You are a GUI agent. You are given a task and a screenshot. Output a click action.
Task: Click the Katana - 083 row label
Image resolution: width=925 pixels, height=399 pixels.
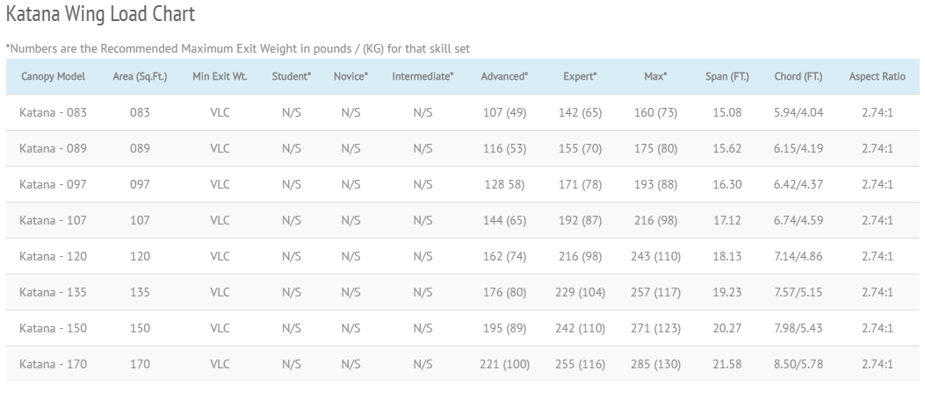53,112
